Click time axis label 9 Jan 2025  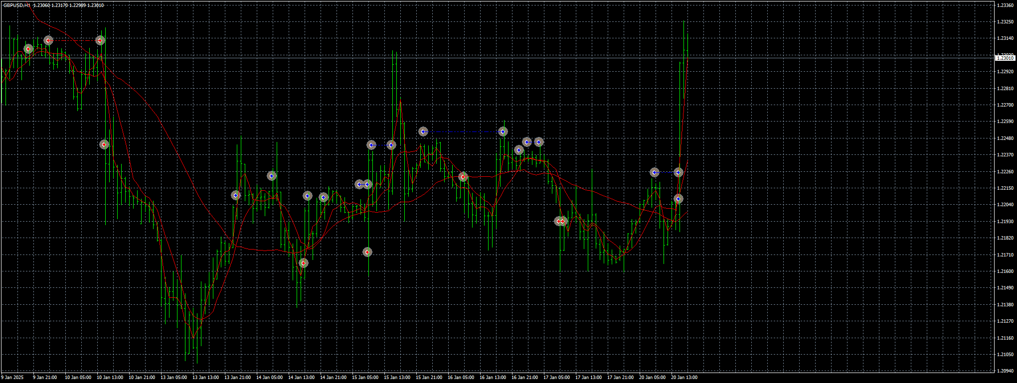point(12,378)
